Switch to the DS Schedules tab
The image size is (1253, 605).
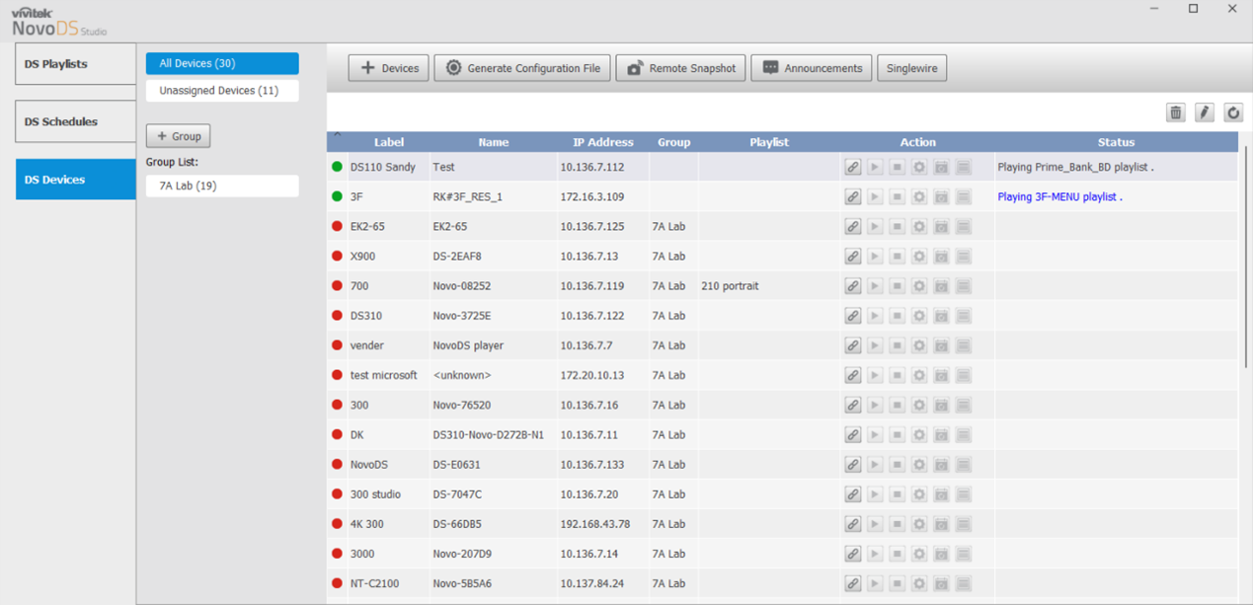click(75, 121)
